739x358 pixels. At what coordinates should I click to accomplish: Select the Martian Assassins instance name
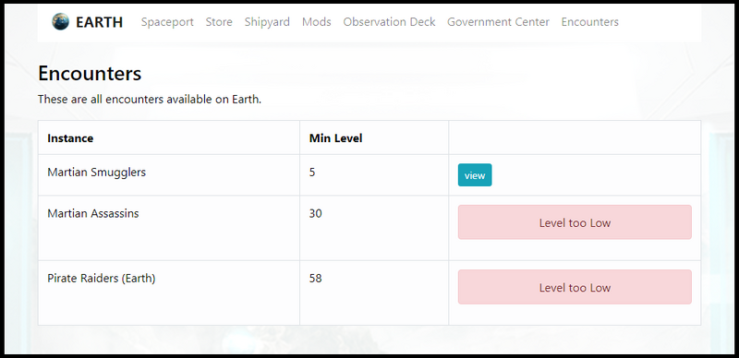(x=93, y=214)
